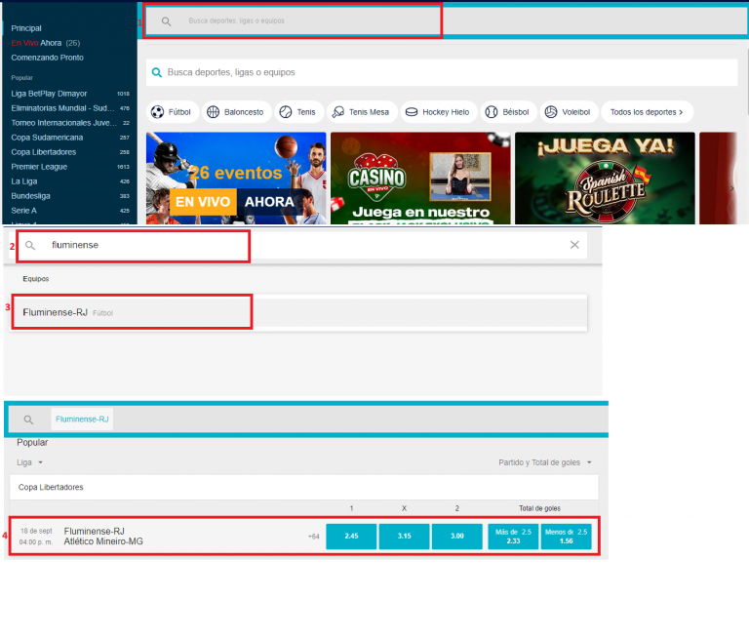Image resolution: width=749 pixels, height=639 pixels.
Task: Open Serie A in sidebar
Action: click(70, 211)
